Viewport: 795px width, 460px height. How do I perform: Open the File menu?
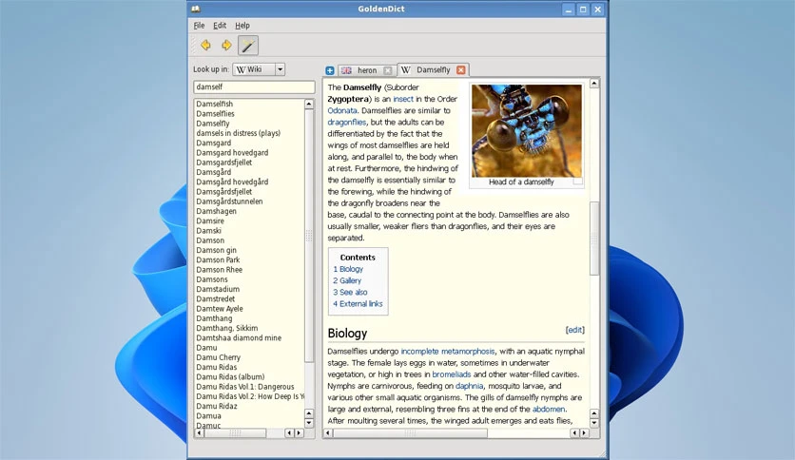click(199, 26)
